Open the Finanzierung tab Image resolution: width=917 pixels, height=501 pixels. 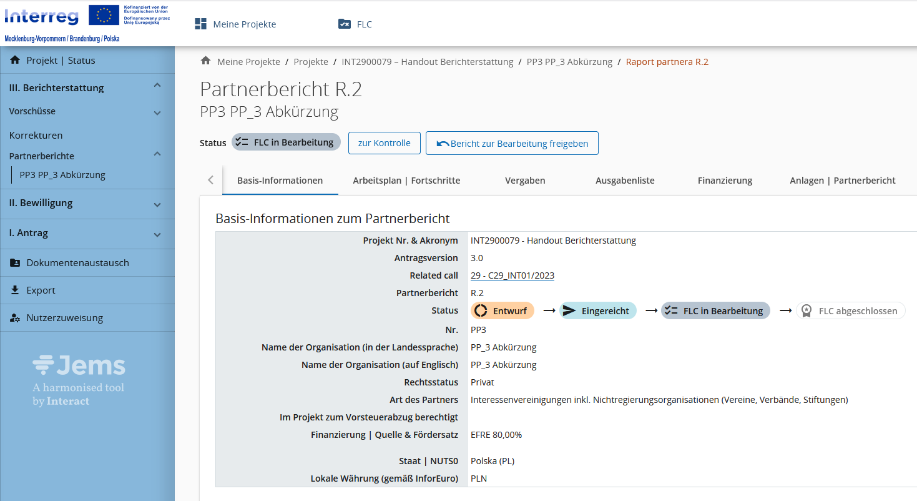[x=725, y=181]
